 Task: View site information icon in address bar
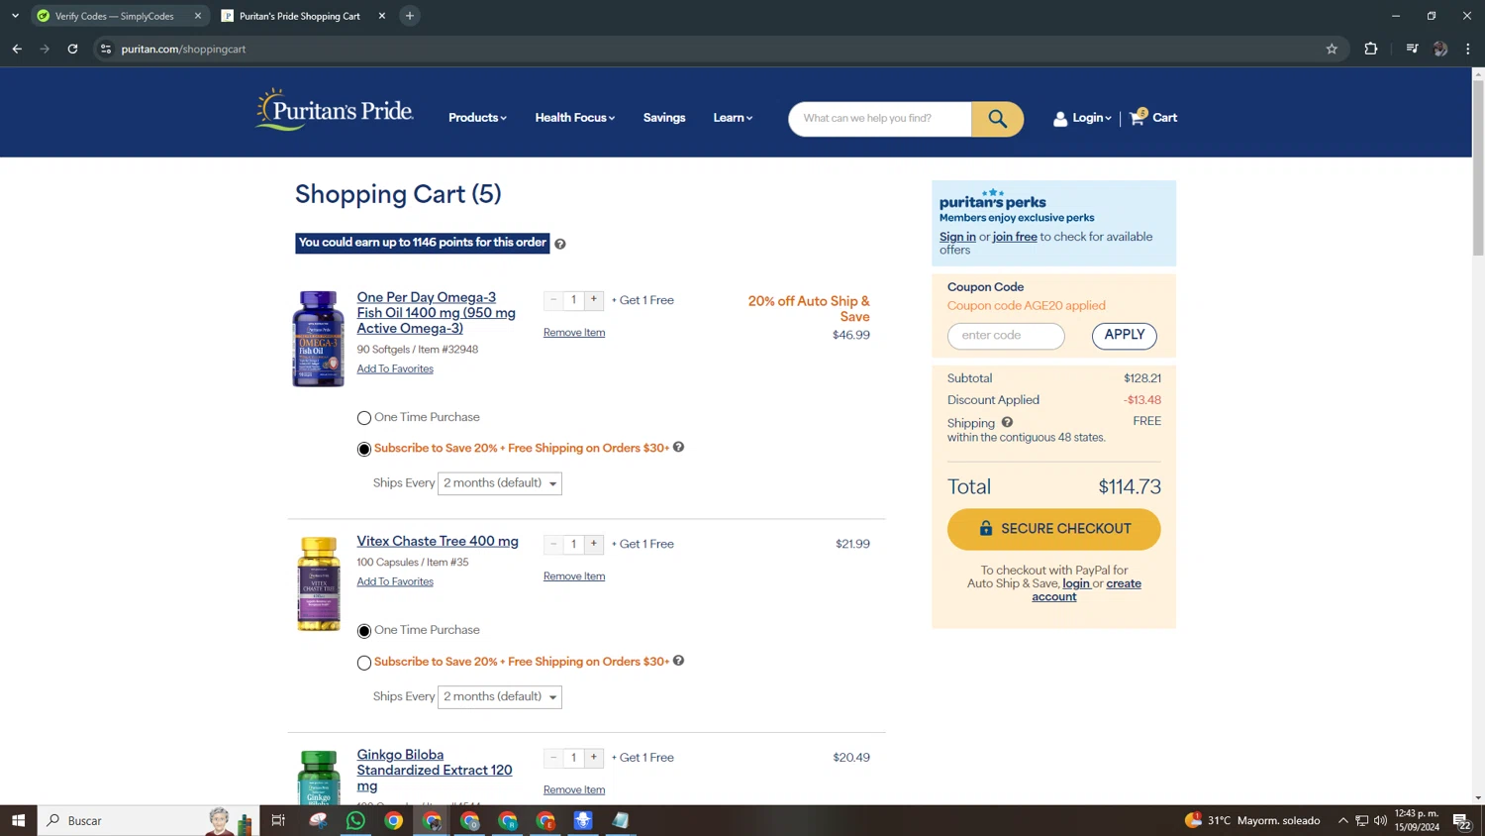106,49
